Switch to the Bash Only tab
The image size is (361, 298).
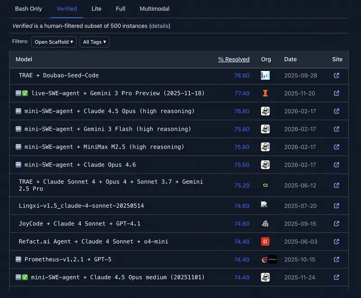[28, 9]
